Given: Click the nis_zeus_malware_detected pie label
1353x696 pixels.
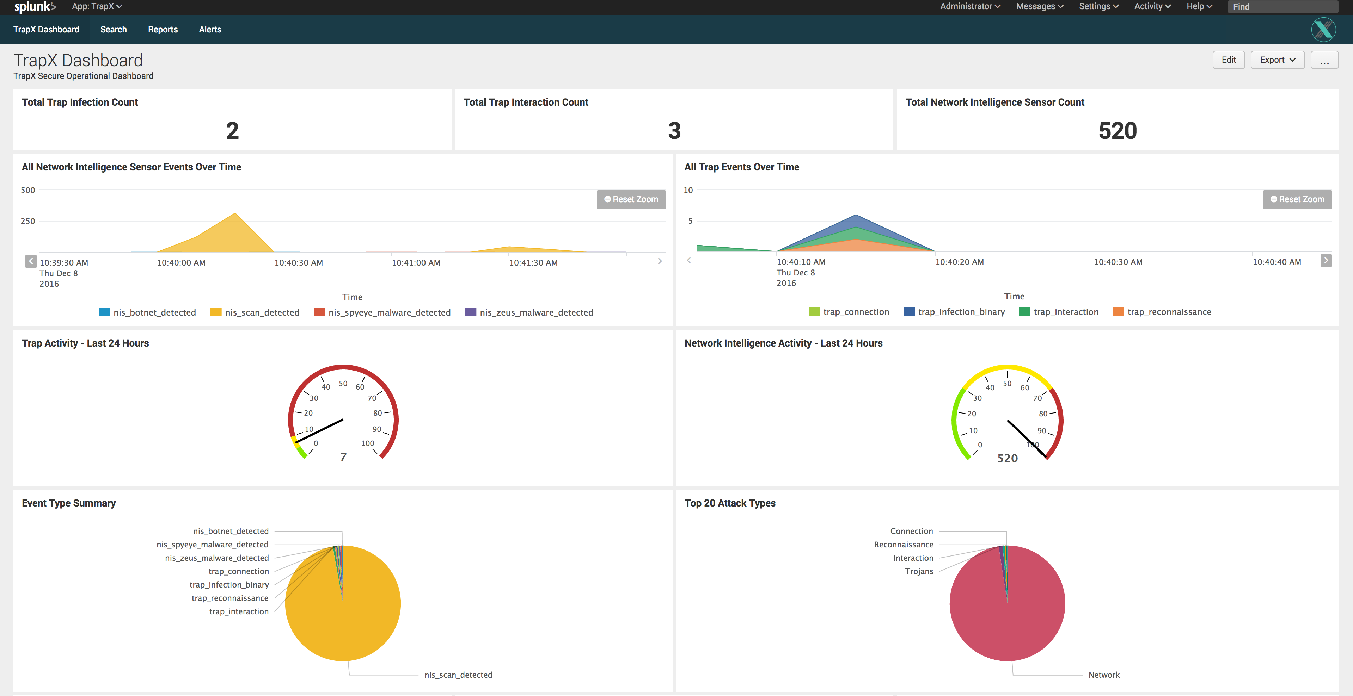Looking at the screenshot, I should pyautogui.click(x=217, y=558).
